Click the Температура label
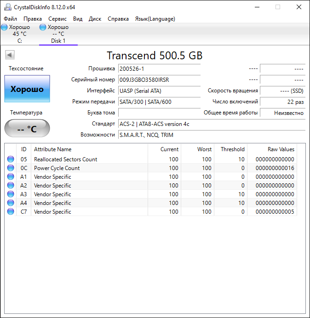This screenshot has width=310, height=318. click(x=26, y=113)
